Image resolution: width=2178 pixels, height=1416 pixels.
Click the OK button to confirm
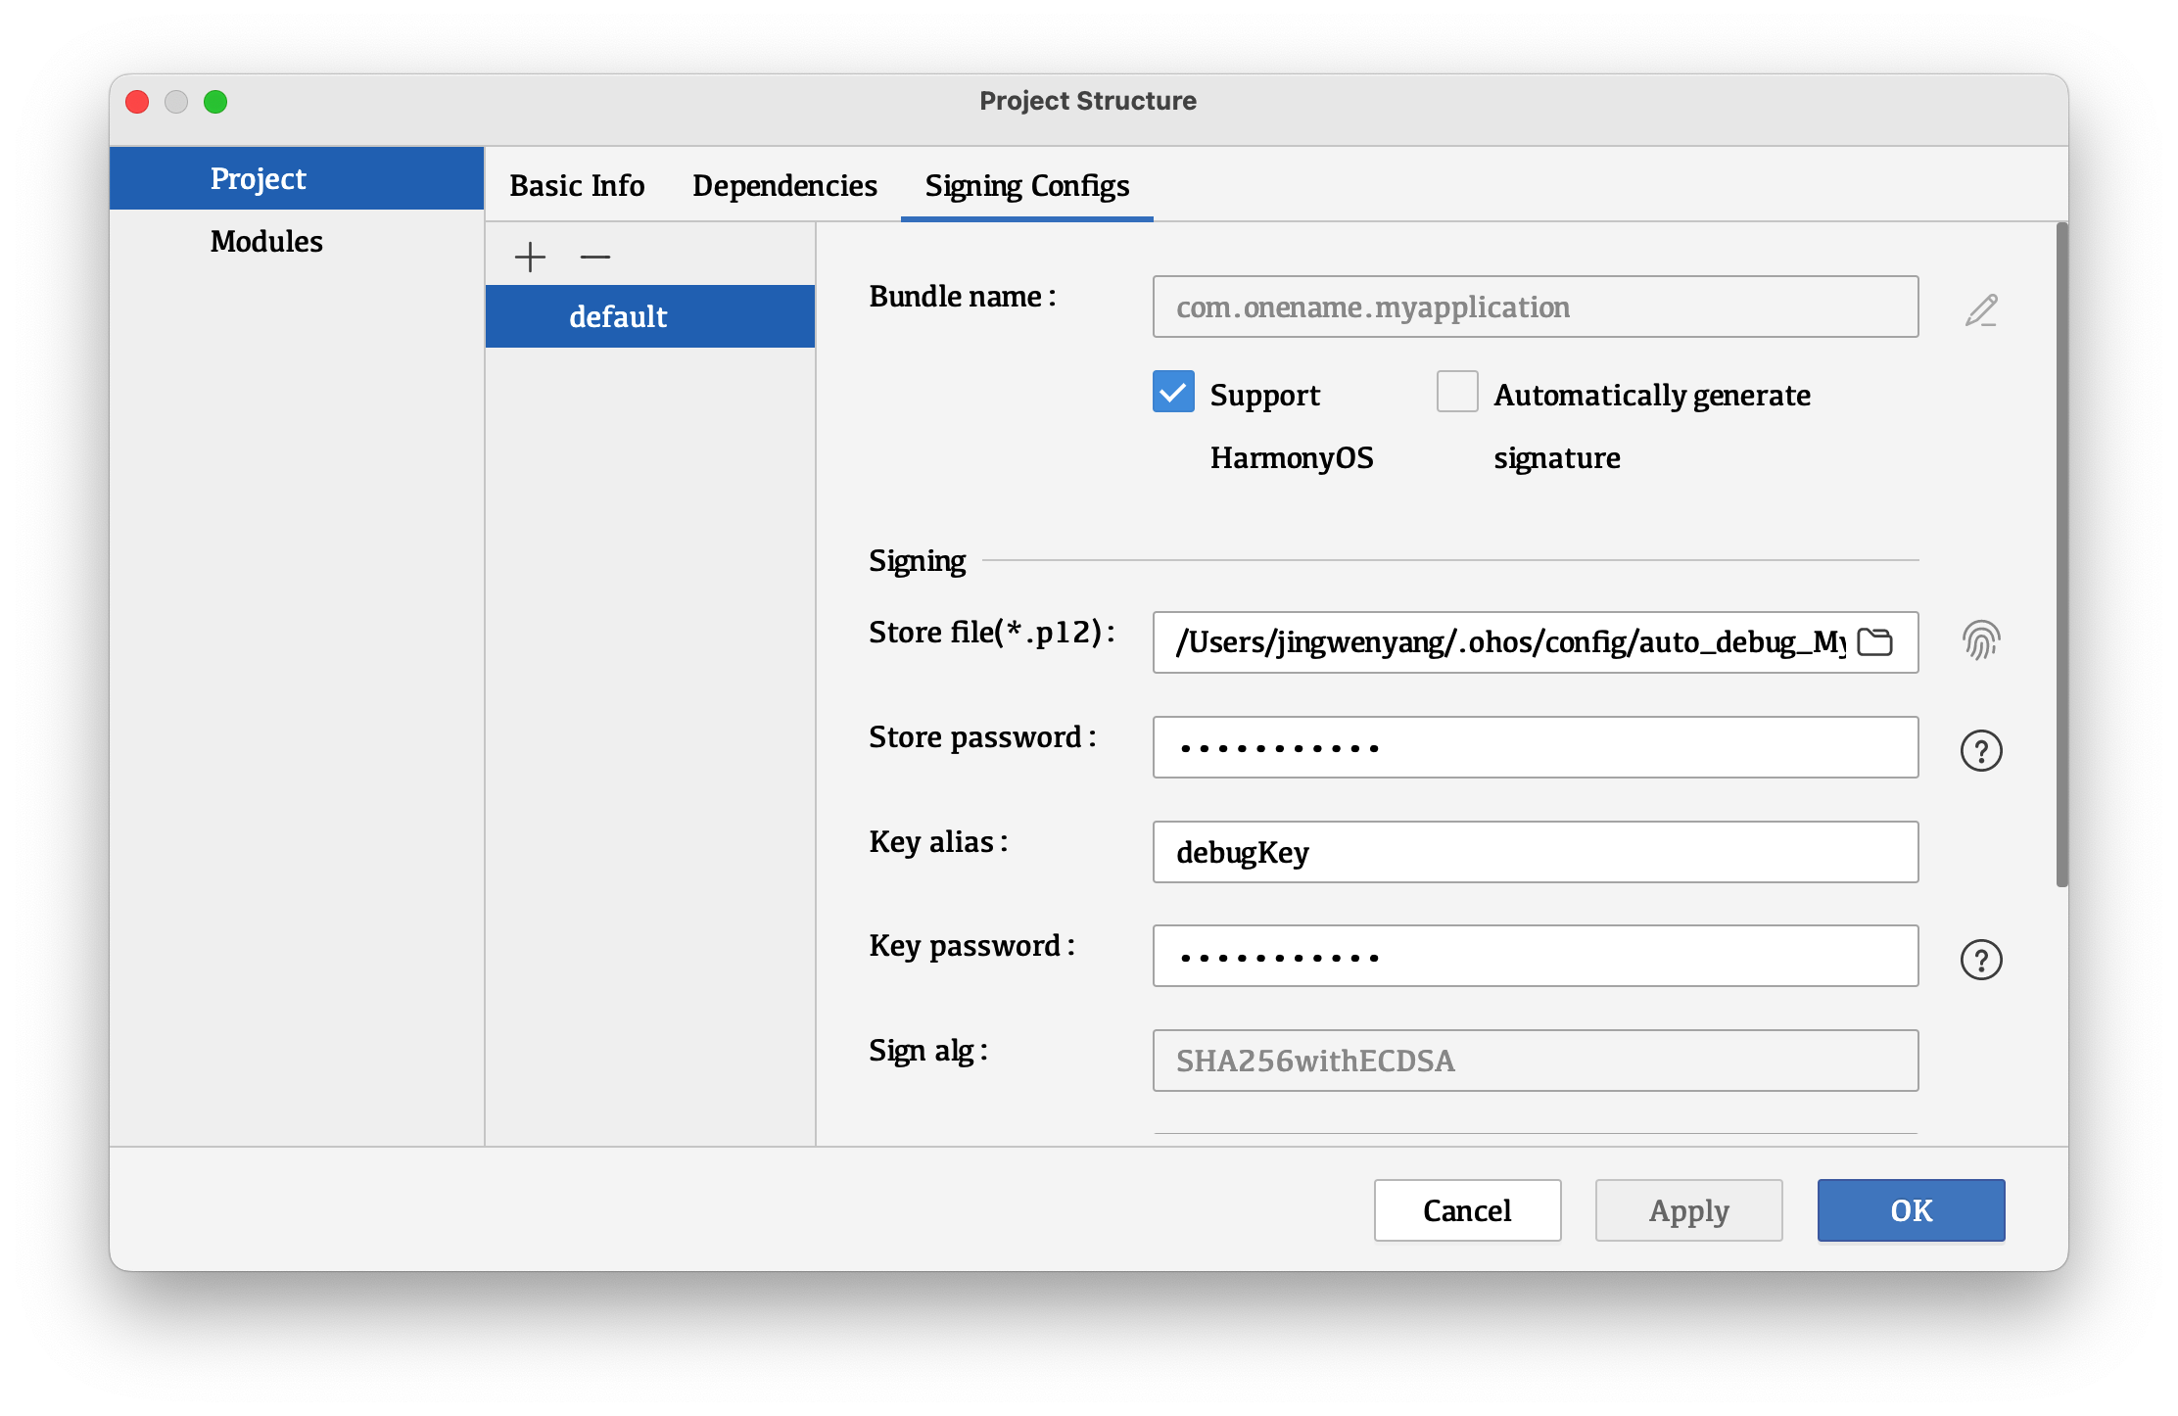click(1908, 1208)
